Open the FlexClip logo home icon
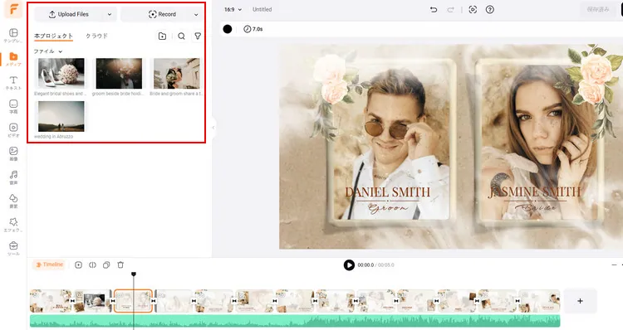The height and width of the screenshot is (330, 623). point(13,9)
